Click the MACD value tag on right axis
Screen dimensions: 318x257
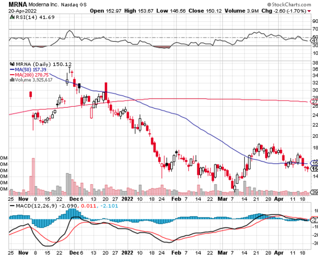point(314,220)
